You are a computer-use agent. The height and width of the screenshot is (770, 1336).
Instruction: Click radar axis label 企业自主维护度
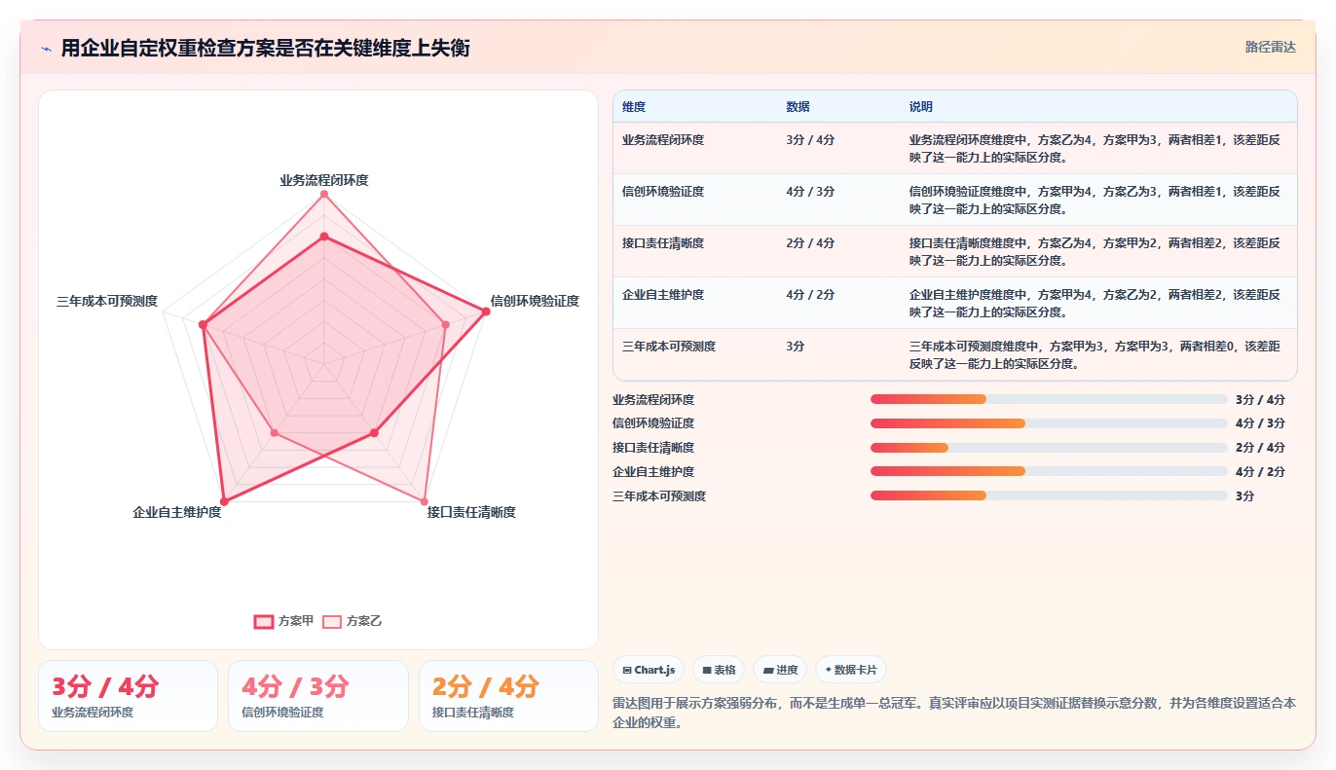[x=177, y=512]
